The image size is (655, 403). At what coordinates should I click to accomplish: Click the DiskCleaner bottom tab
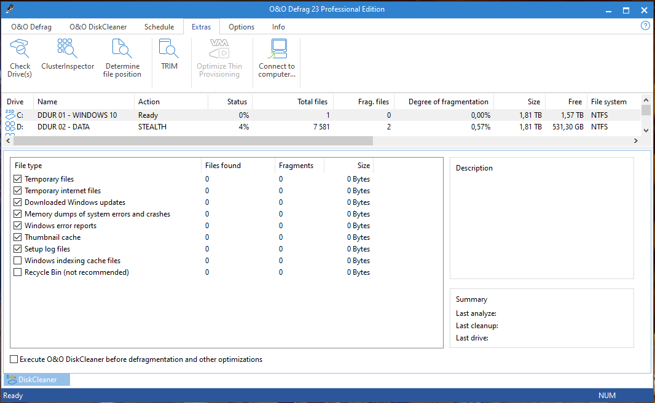pos(37,380)
